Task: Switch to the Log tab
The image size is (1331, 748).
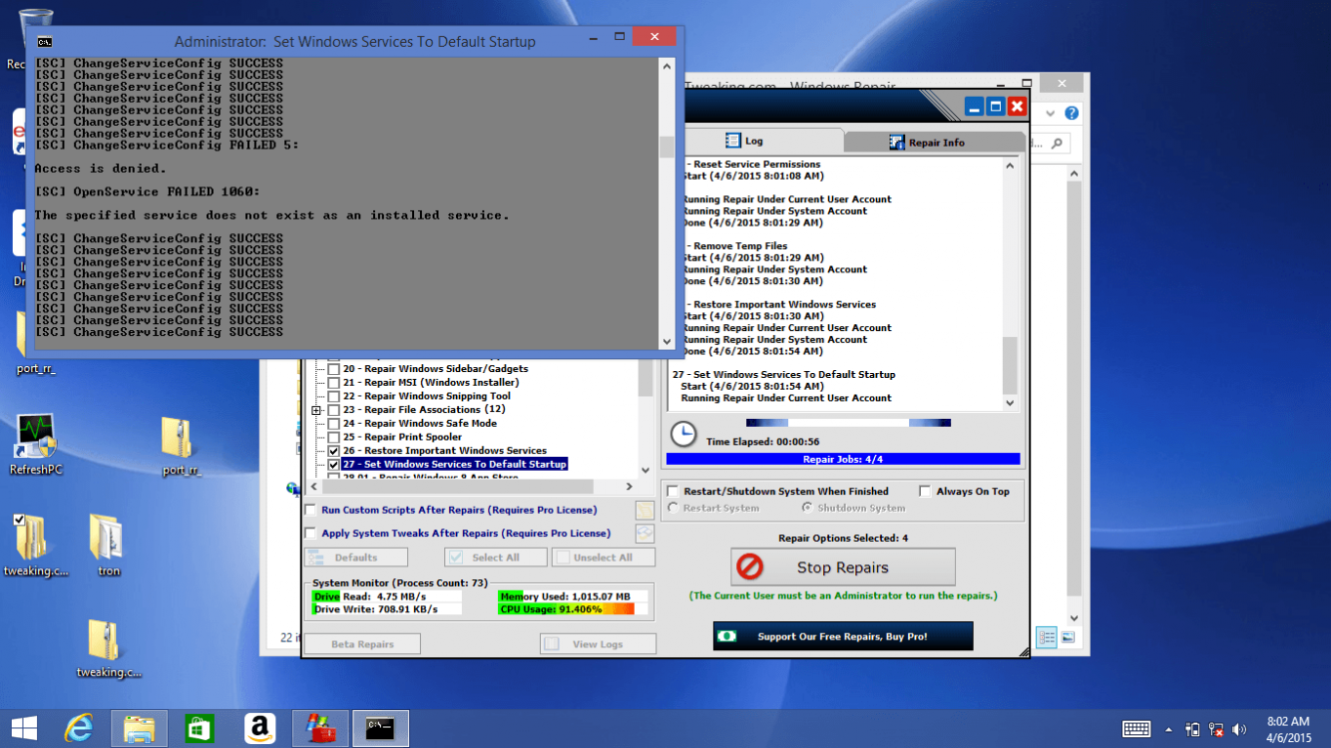Action: pos(744,142)
